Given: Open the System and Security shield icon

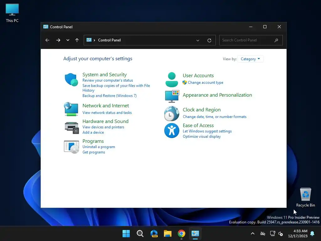Looking at the screenshot, I should click(x=71, y=79).
